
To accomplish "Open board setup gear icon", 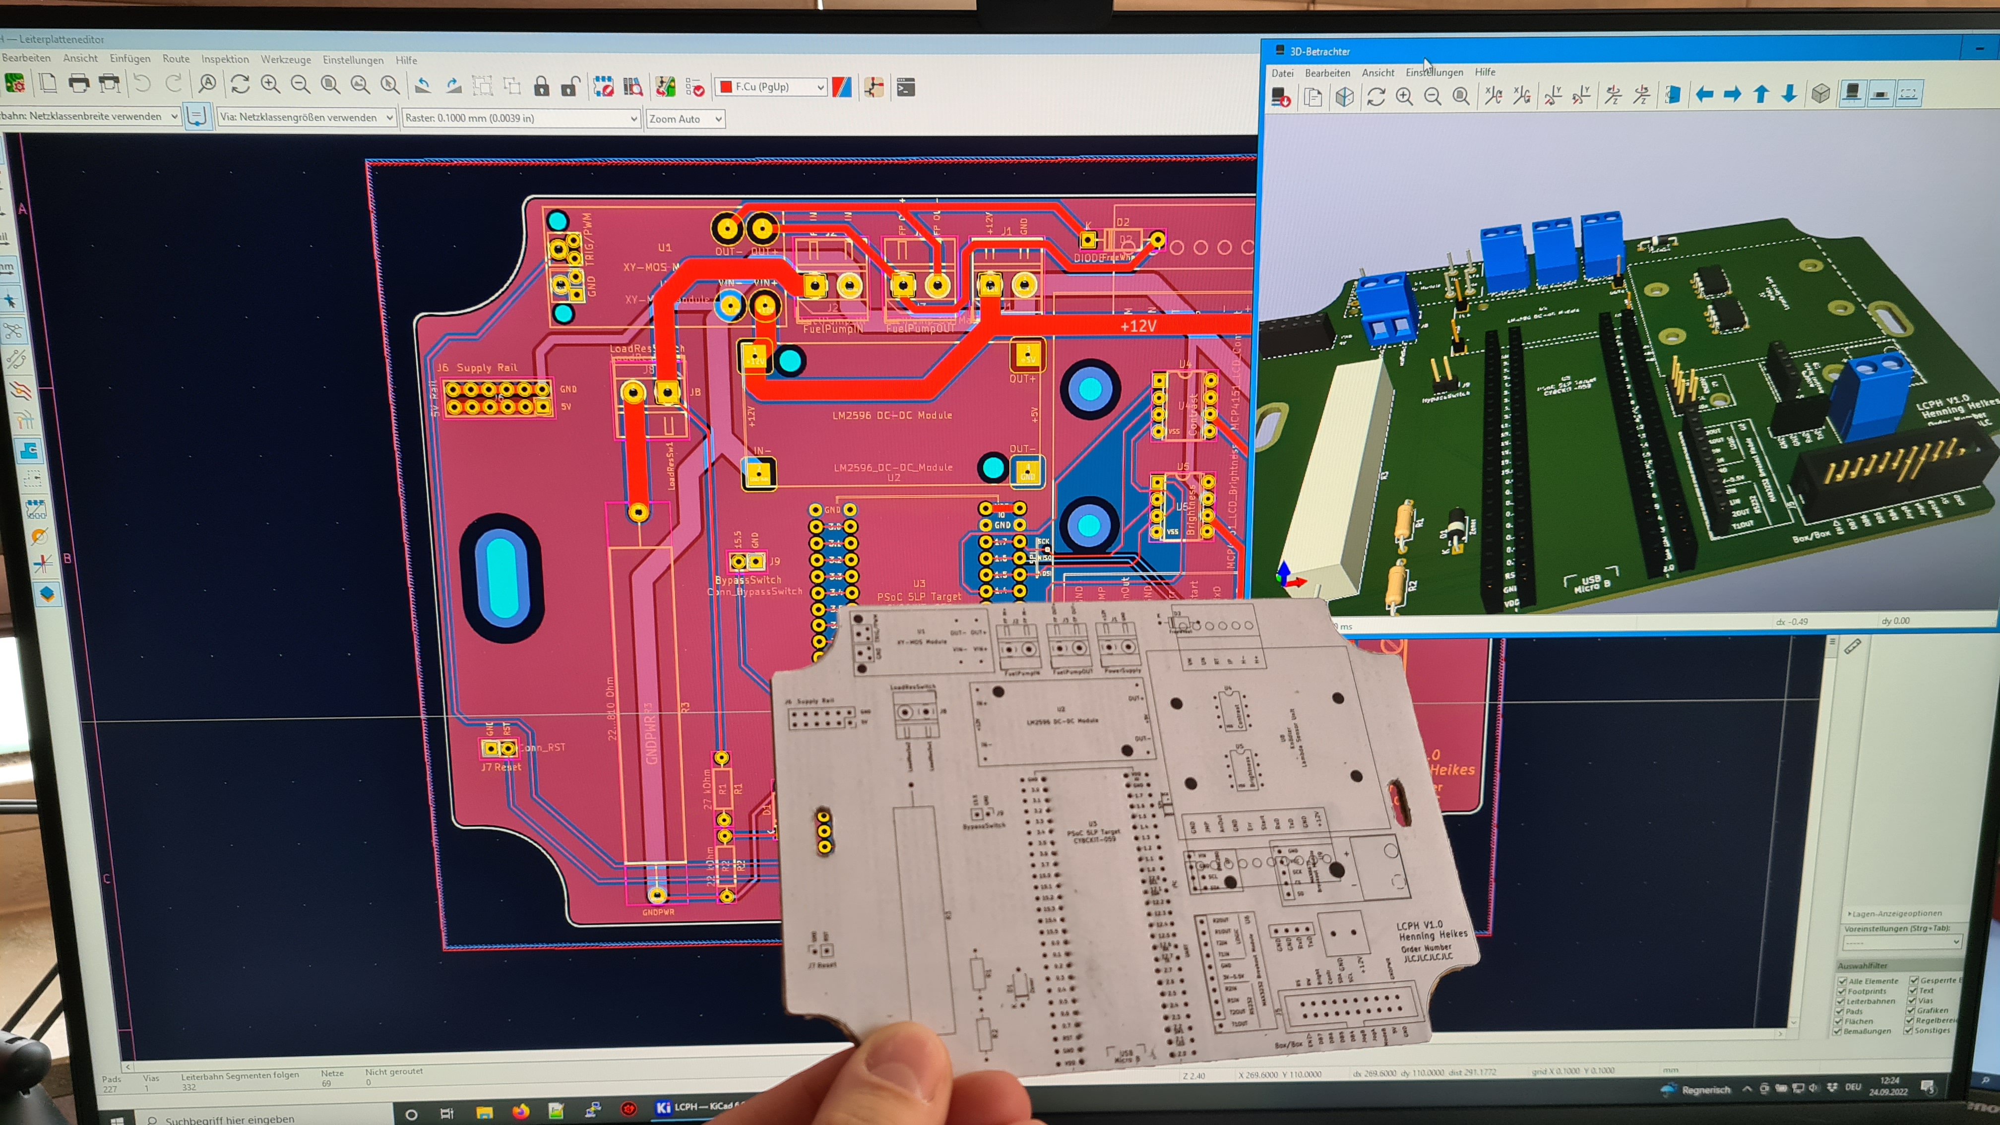I will (14, 83).
